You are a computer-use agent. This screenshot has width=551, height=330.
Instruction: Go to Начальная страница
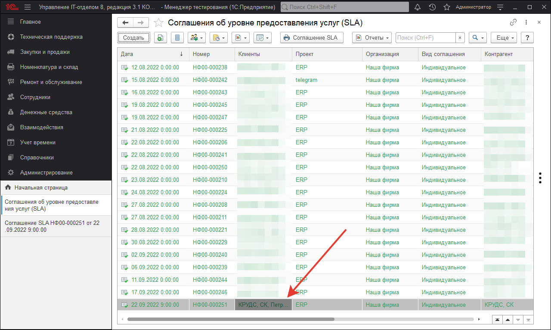click(40, 188)
